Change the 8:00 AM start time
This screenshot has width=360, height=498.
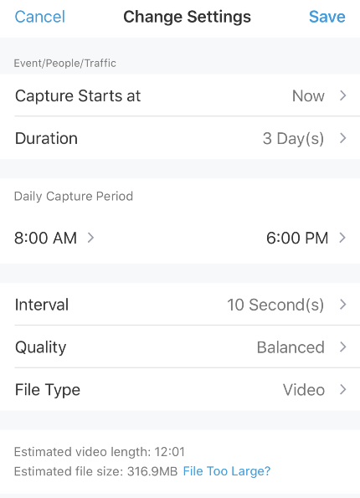click(x=45, y=238)
